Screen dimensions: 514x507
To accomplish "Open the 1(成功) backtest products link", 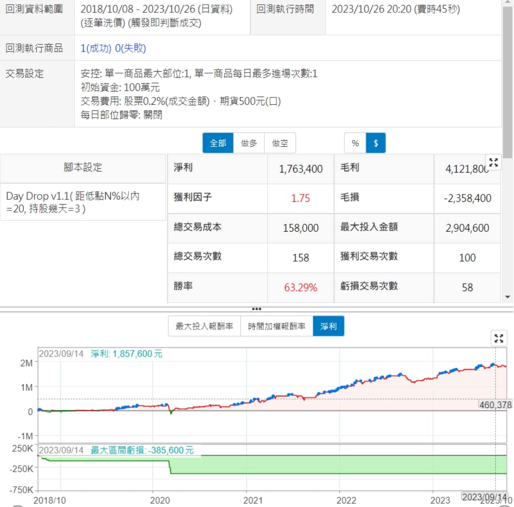I will click(x=96, y=48).
